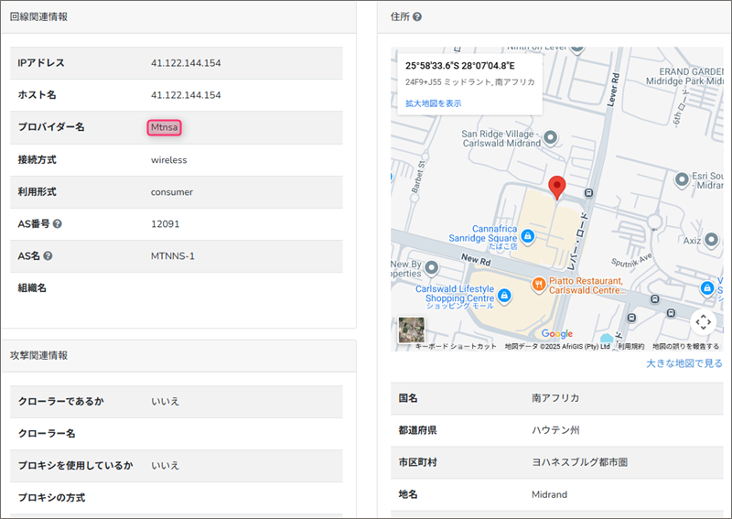
Task: Select Cannafrica Sanridge Square shop marker
Action: click(x=528, y=236)
